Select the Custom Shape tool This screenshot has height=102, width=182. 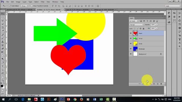(3, 73)
